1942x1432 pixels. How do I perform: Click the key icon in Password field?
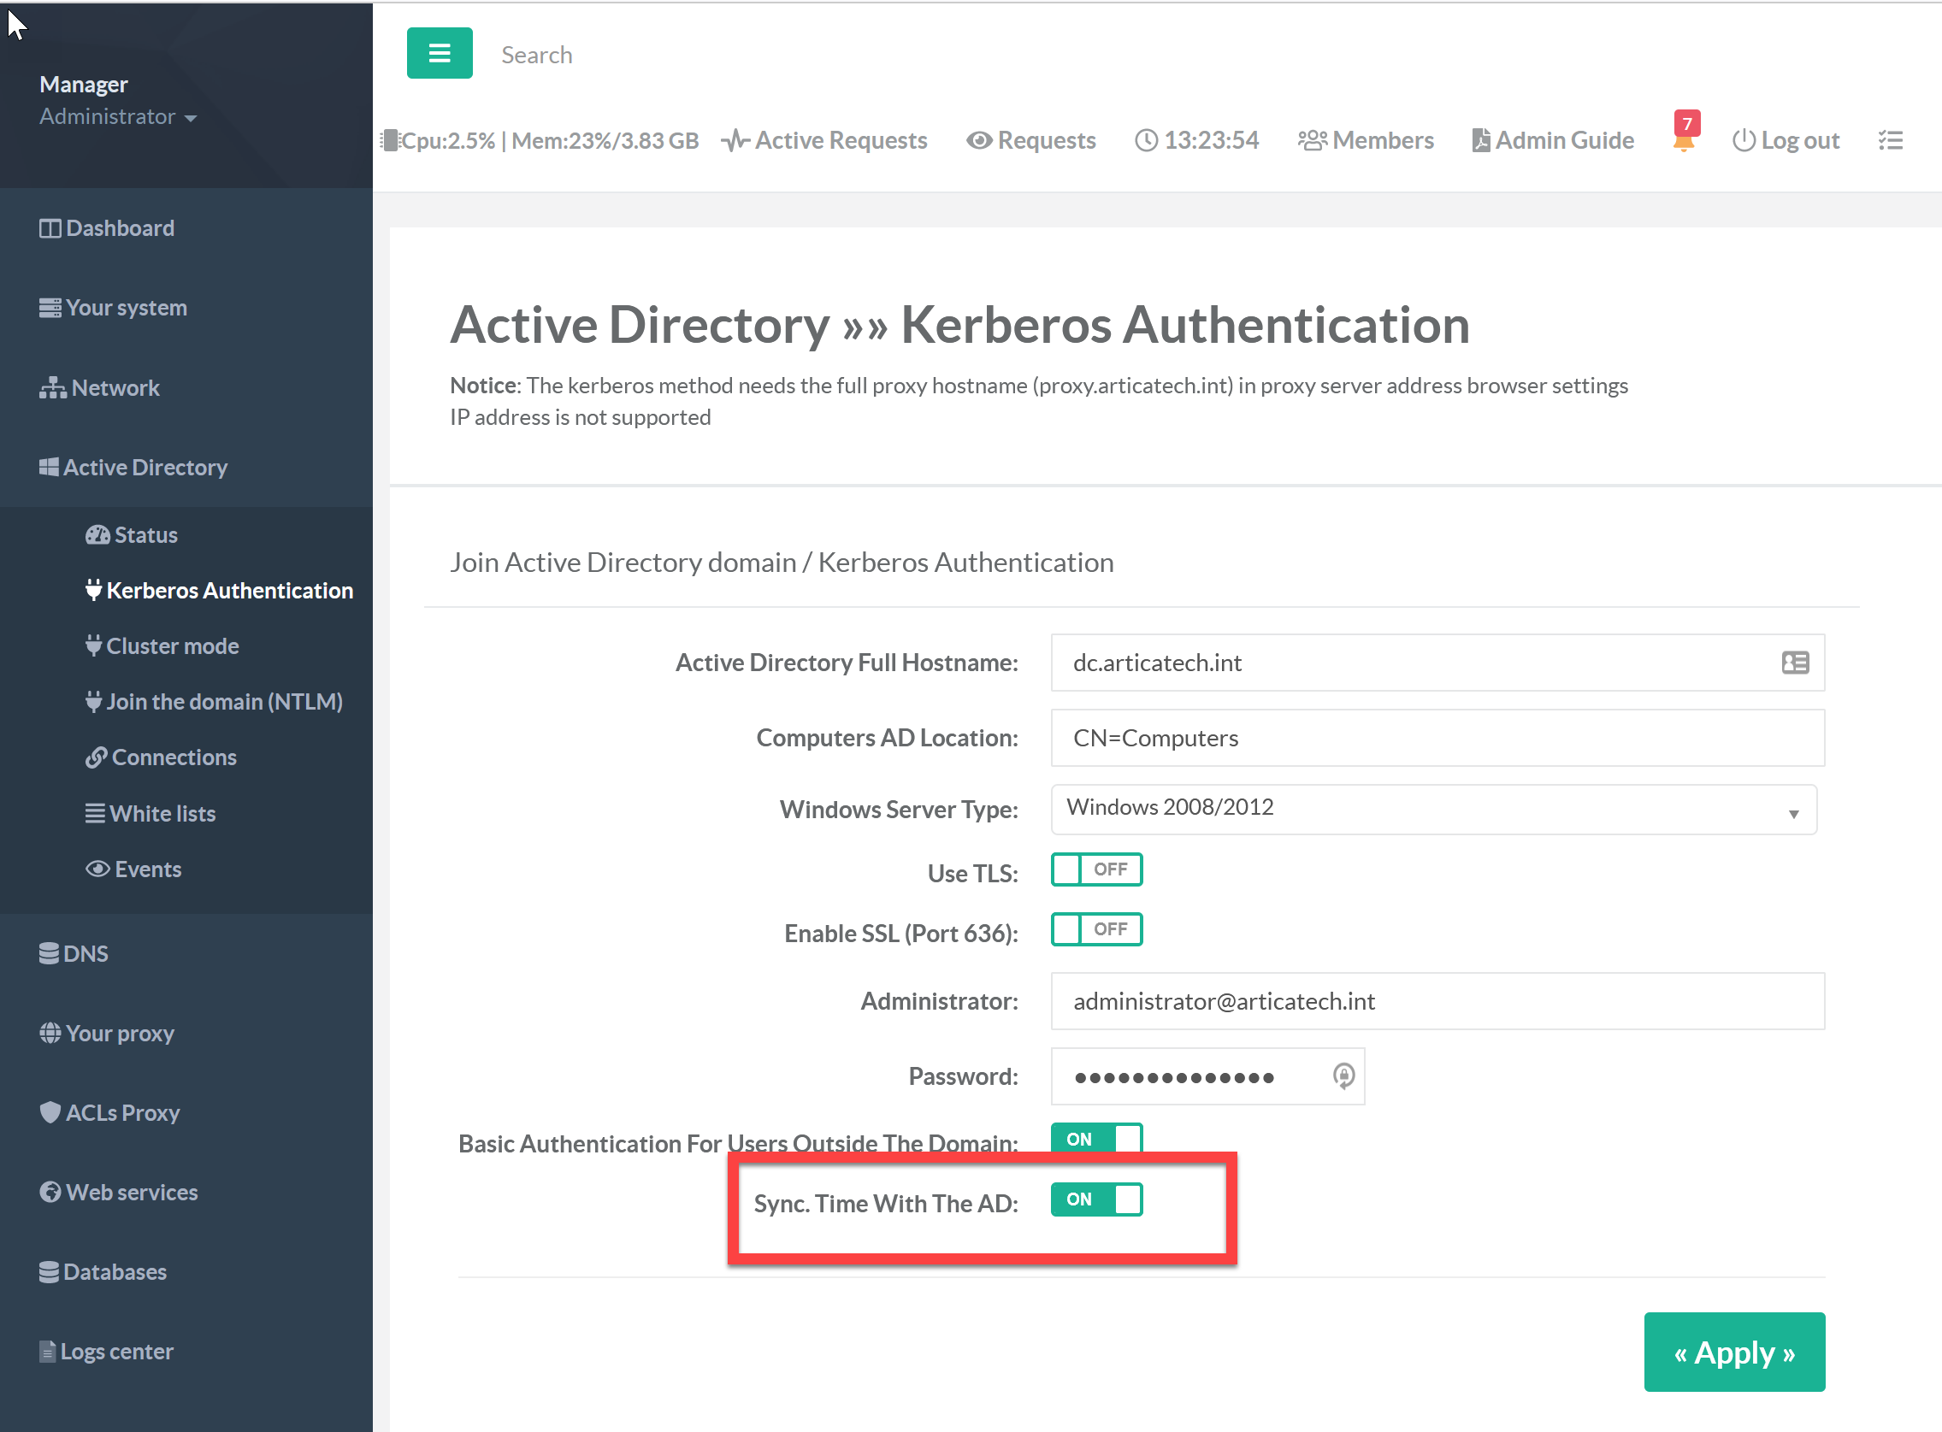[1343, 1075]
